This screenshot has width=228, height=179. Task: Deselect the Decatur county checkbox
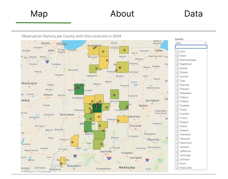coord(177,89)
